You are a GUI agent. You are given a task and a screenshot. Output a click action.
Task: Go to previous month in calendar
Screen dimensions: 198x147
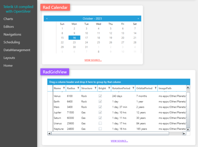pyautogui.click(x=47, y=18)
